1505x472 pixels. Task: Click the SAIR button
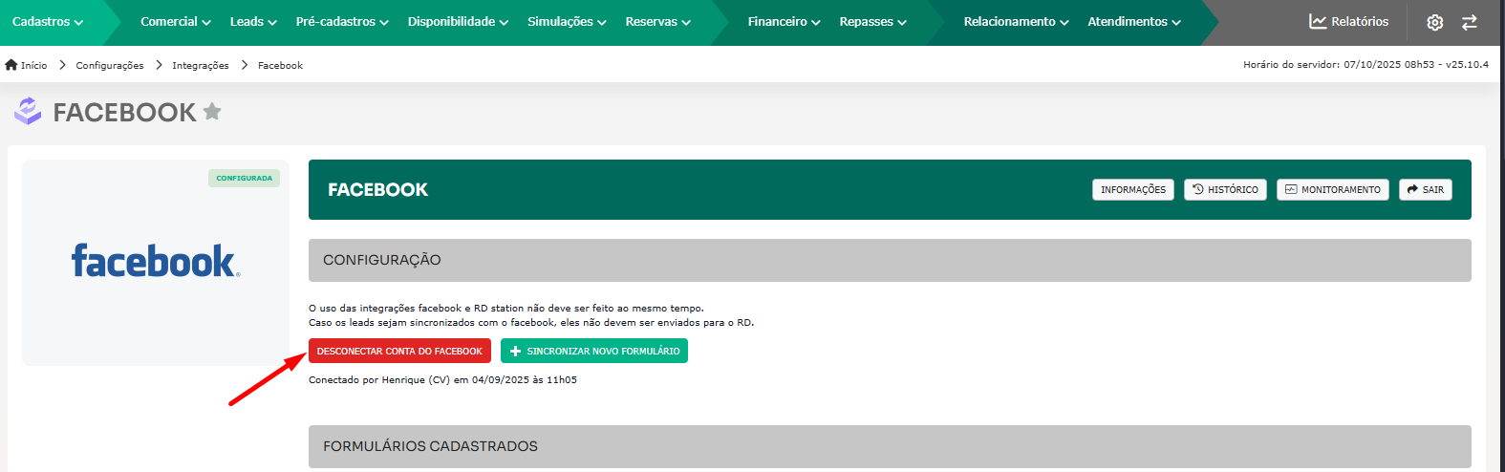(1426, 189)
